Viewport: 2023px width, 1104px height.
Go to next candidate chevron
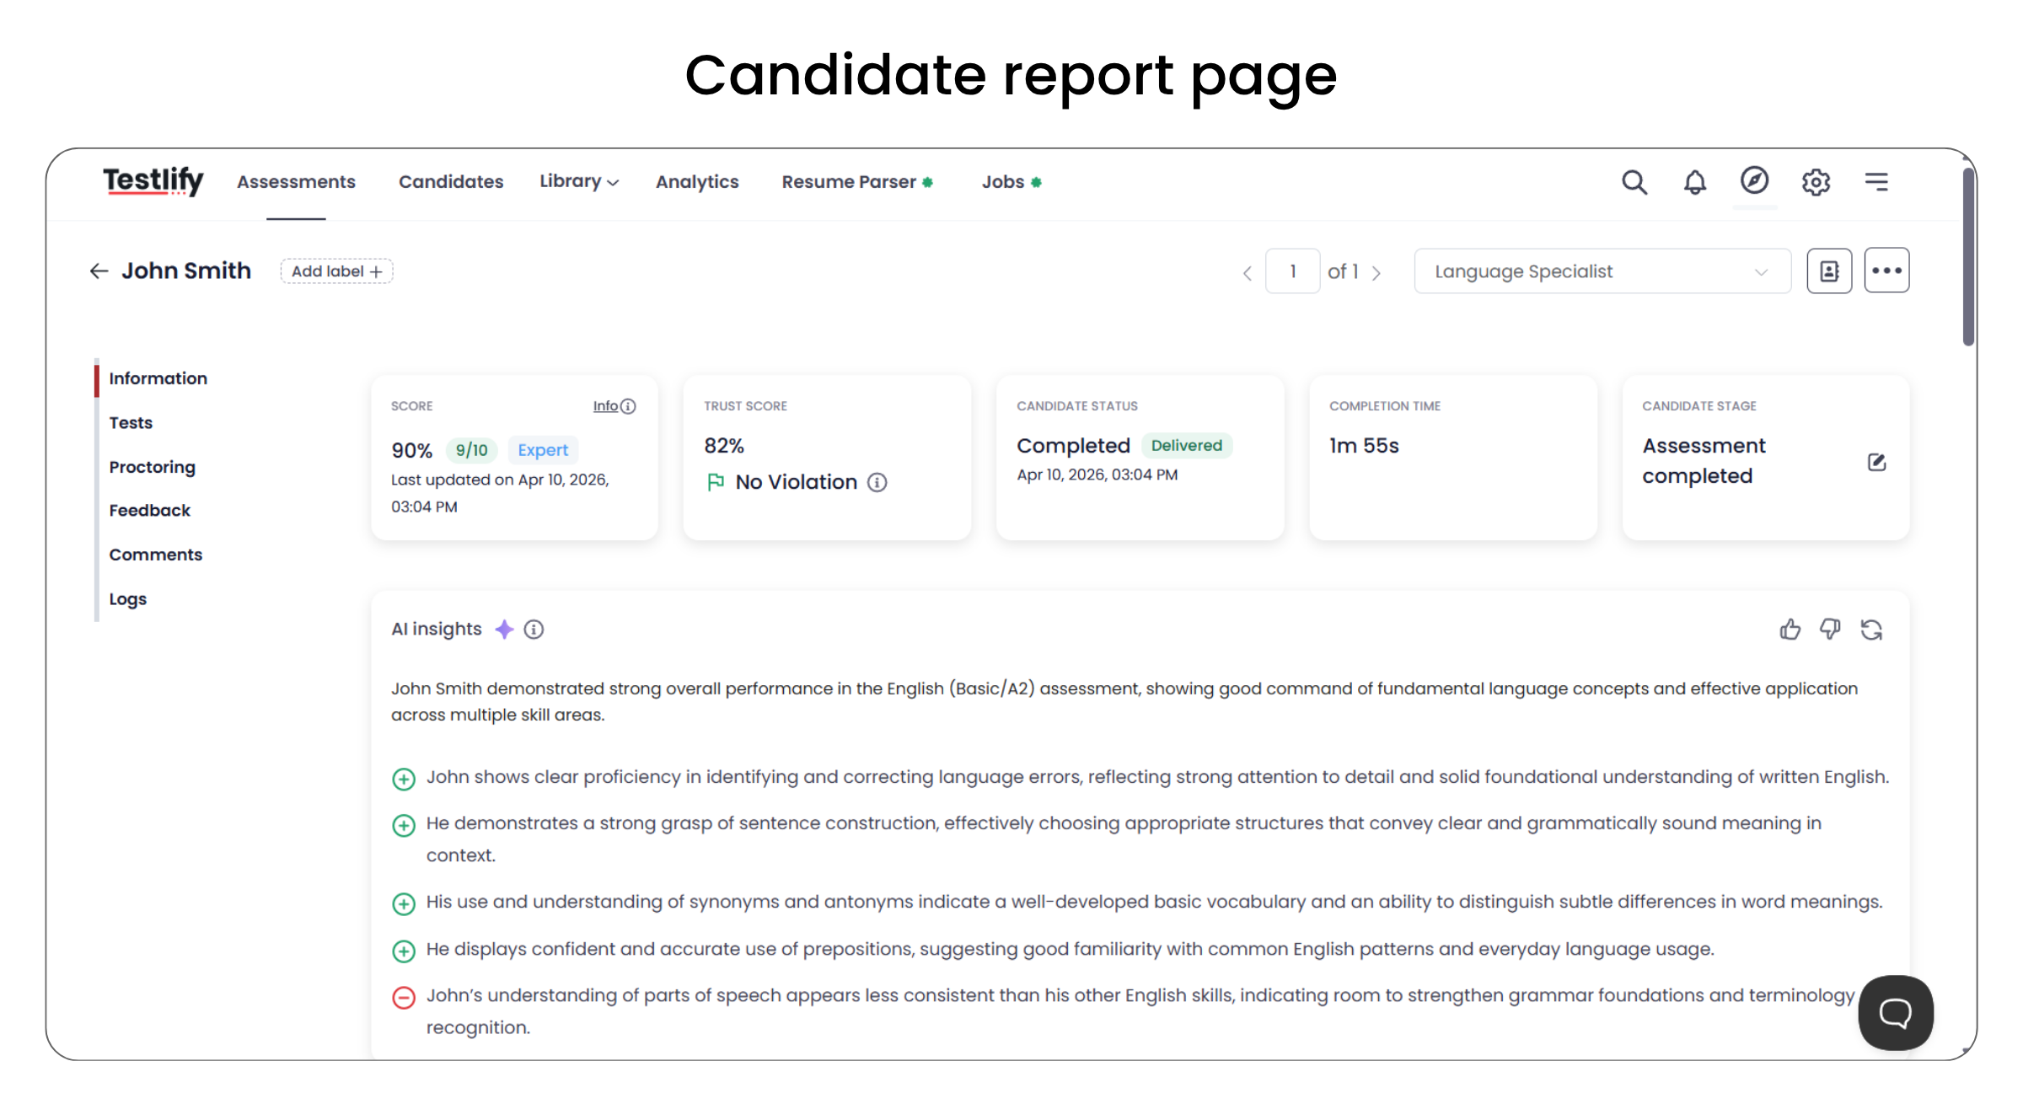pyautogui.click(x=1376, y=273)
